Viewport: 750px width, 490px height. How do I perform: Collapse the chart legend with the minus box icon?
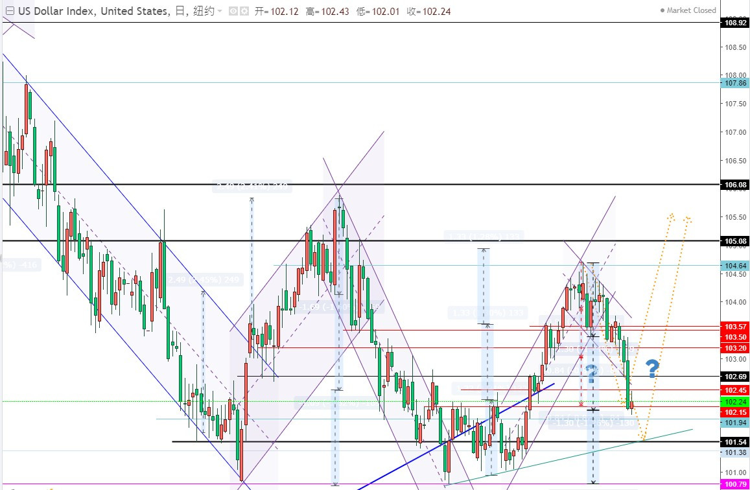[10, 11]
